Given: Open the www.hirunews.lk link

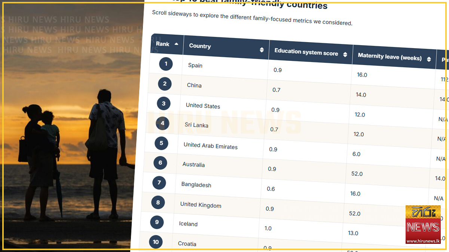Looking at the screenshot, I should tap(423, 241).
